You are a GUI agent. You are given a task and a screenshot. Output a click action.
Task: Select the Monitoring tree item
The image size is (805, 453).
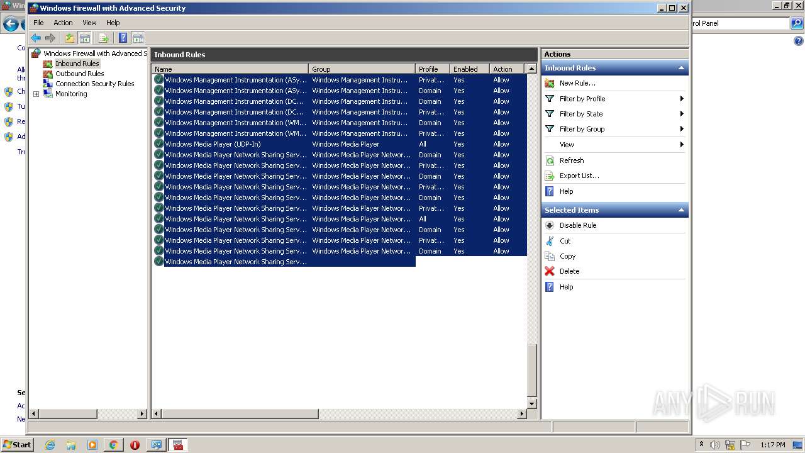click(x=71, y=94)
